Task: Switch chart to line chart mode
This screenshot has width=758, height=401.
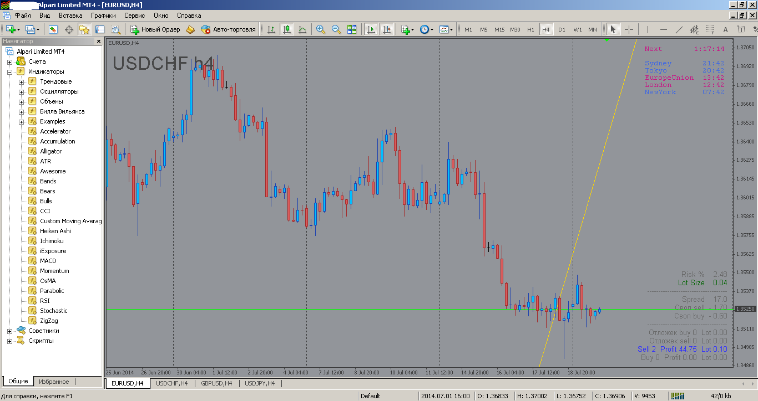Action: click(302, 29)
